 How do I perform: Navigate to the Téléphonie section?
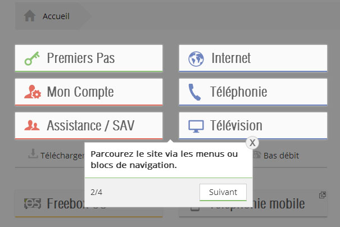[253, 92]
